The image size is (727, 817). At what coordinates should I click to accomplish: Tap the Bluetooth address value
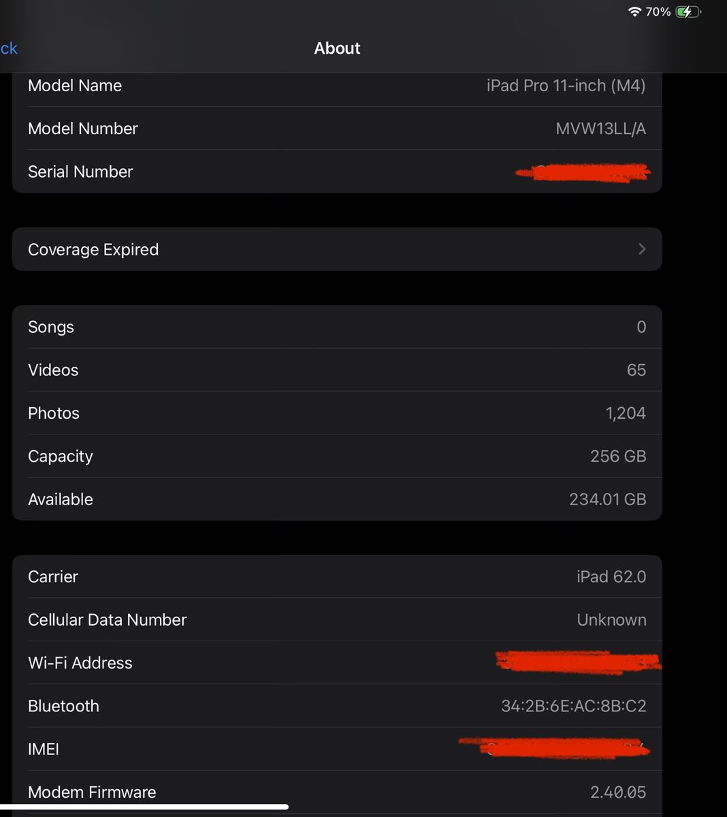point(573,706)
